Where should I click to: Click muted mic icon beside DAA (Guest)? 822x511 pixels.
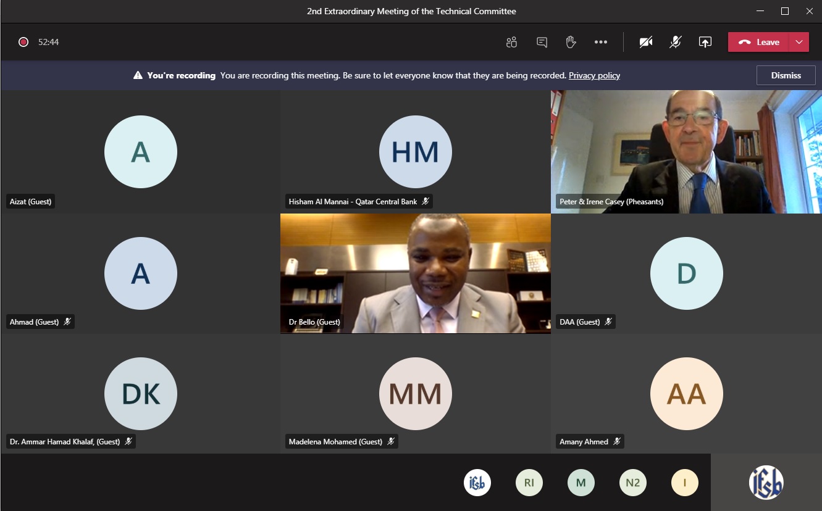608,322
